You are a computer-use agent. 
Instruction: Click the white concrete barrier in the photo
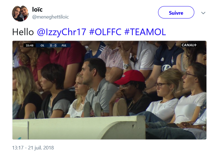[79, 128]
